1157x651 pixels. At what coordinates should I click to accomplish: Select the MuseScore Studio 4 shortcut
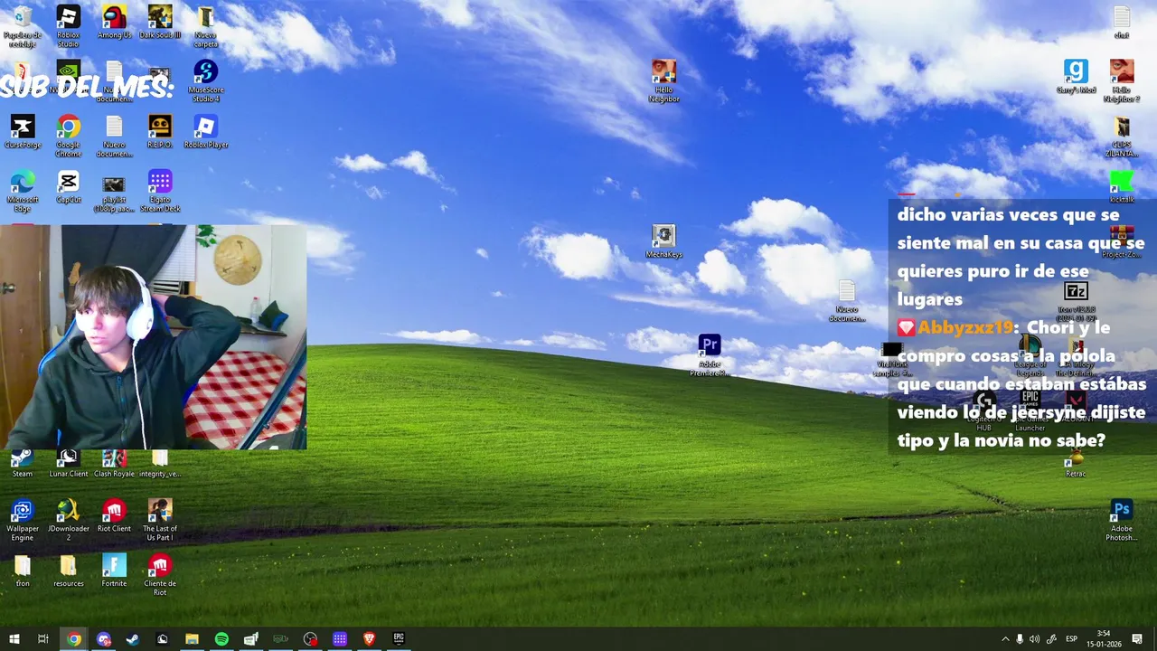(205, 81)
